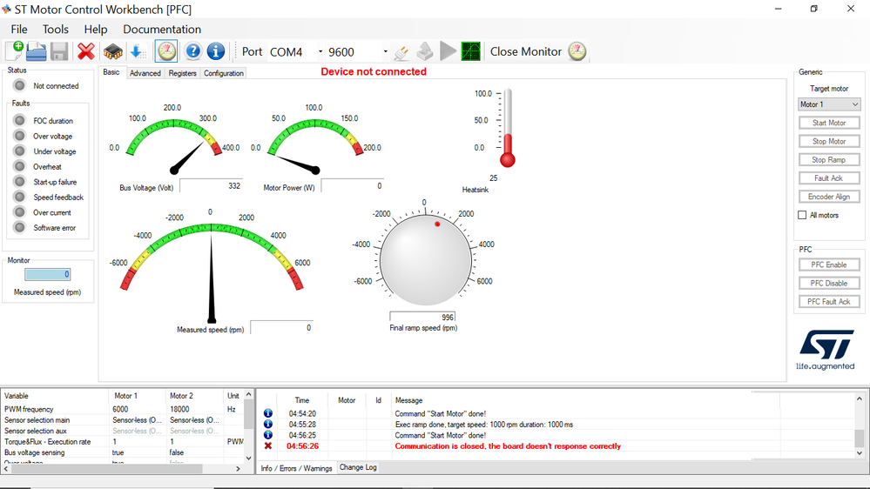Open the chip generation icon in the toolbar

coord(112,51)
